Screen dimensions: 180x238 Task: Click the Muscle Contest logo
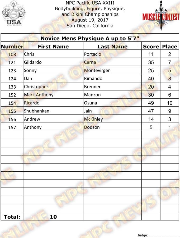pyautogui.click(x=159, y=15)
